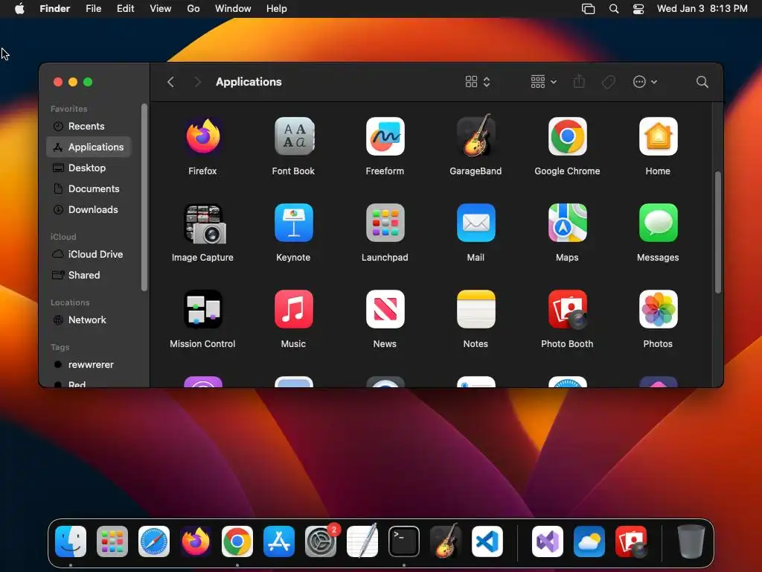Viewport: 762px width, 572px height.
Task: Open System Settings in the Dock
Action: pyautogui.click(x=321, y=541)
